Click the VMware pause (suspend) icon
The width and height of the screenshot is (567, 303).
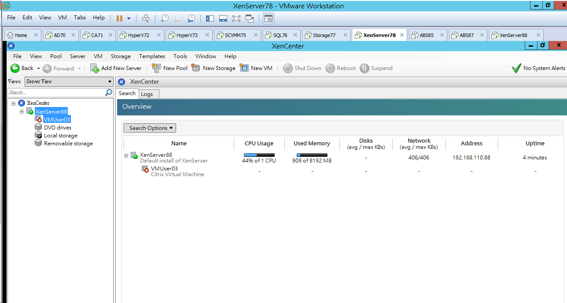click(x=119, y=18)
